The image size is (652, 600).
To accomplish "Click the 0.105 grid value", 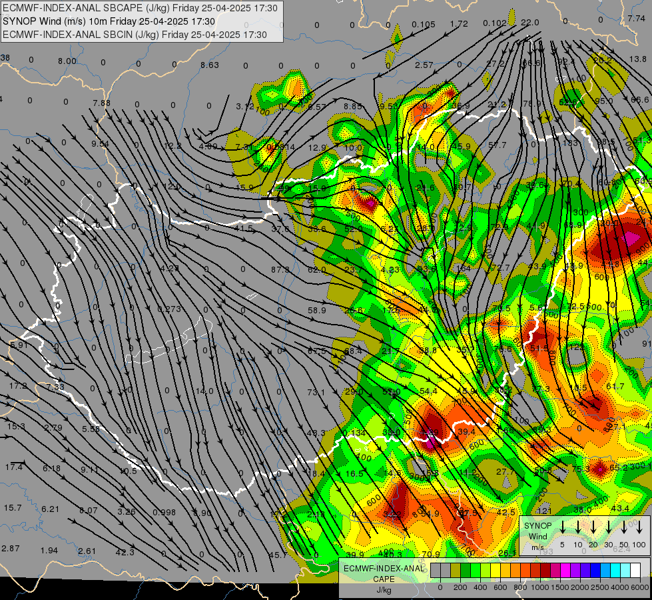I will [424, 25].
